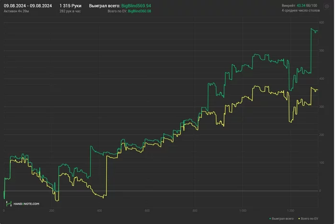Screen dimensions: 335x224
Task: Click the 'Всего по EV:' header label
Action: point(117,11)
